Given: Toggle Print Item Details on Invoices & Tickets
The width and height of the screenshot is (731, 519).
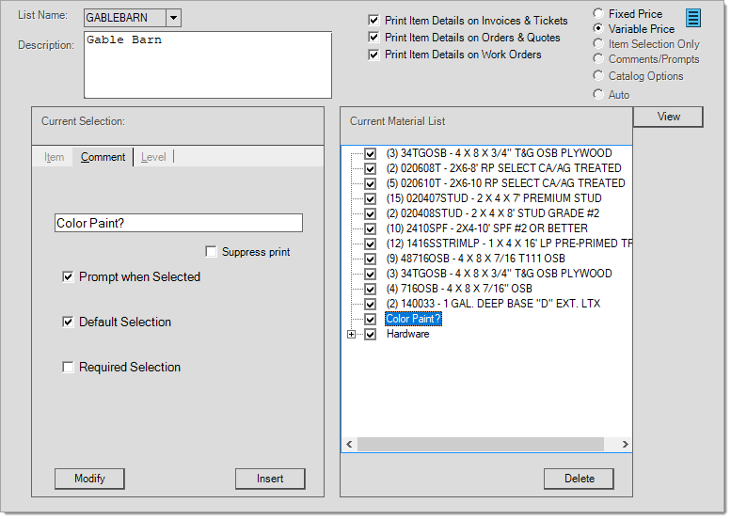Looking at the screenshot, I should click(373, 21).
